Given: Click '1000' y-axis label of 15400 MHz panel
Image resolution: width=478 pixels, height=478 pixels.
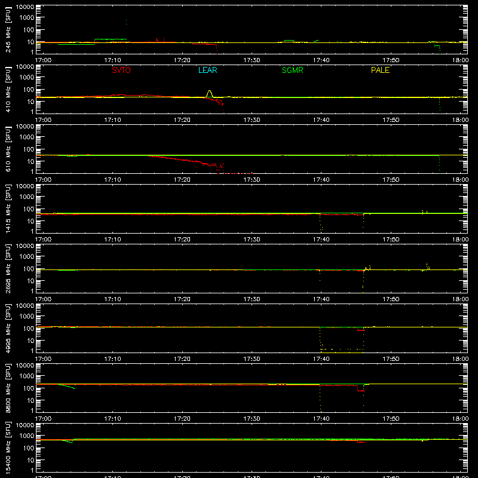Looking at the screenshot, I should coord(27,436).
